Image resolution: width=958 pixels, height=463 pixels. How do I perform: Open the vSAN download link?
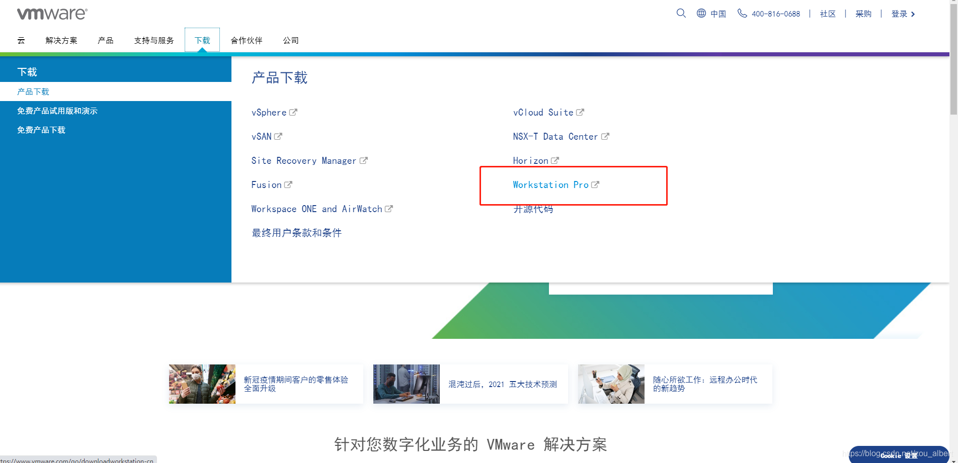tap(262, 137)
